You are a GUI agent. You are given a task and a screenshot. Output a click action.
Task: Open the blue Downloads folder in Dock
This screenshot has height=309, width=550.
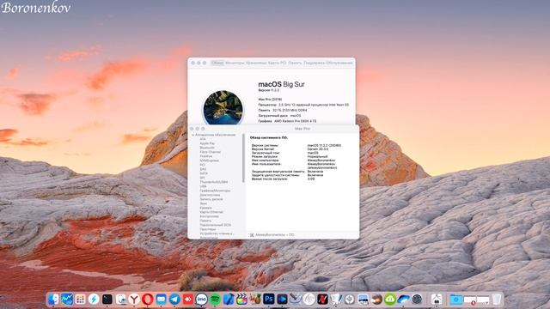point(455,299)
